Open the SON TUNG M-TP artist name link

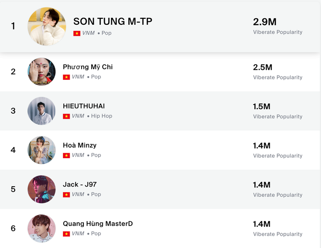(113, 22)
